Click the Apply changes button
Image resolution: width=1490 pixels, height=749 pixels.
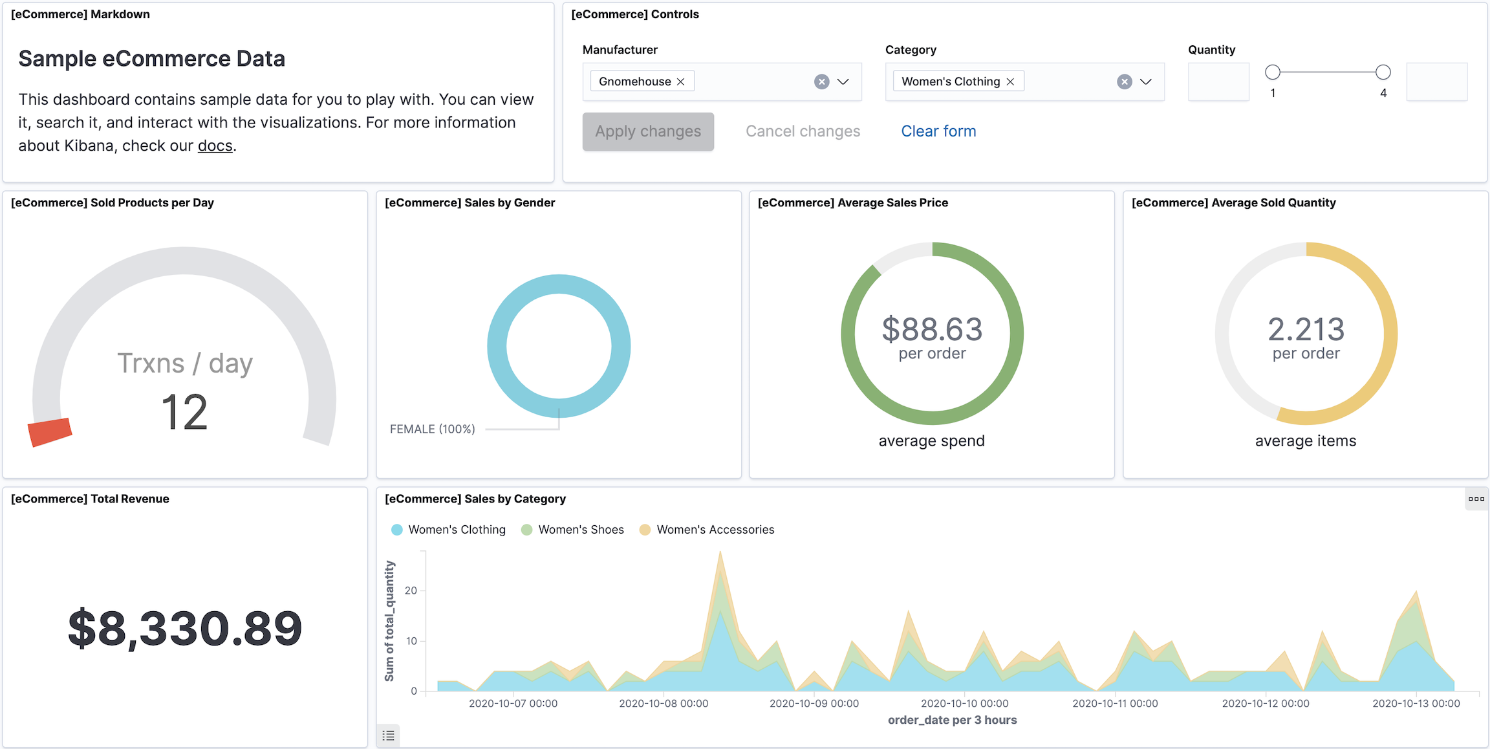point(648,131)
